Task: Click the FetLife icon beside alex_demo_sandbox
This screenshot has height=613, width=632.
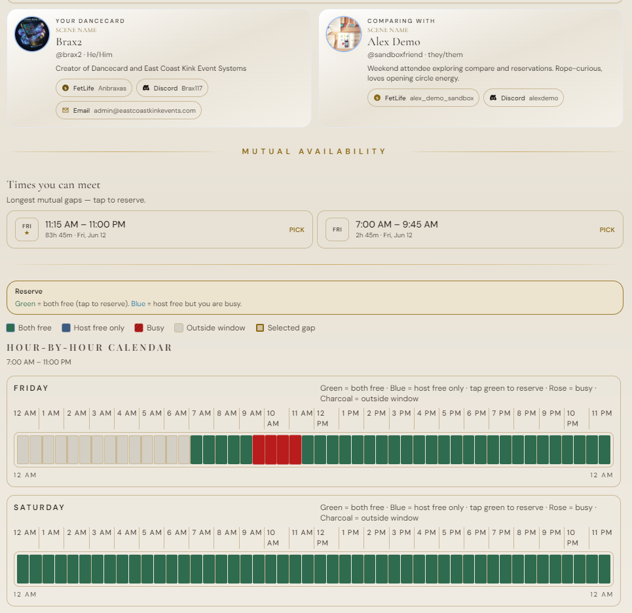Action: point(377,98)
